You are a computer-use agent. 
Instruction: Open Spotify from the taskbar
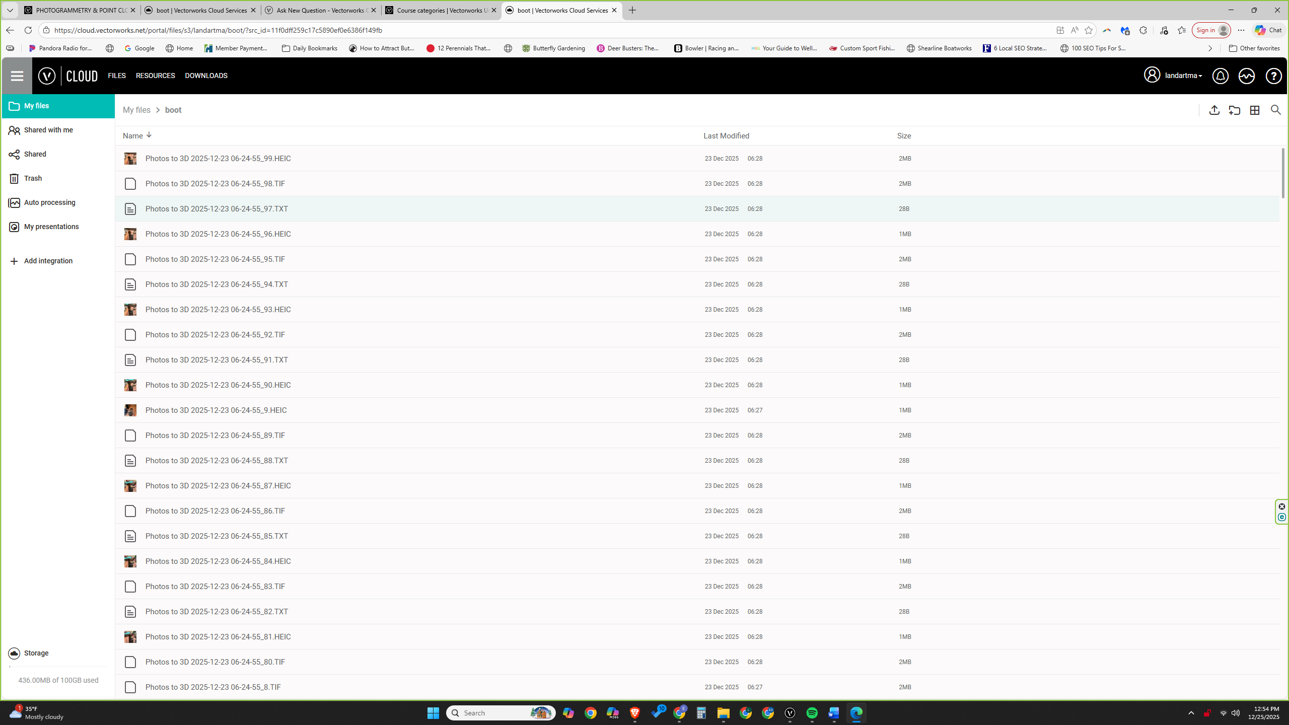(x=812, y=713)
